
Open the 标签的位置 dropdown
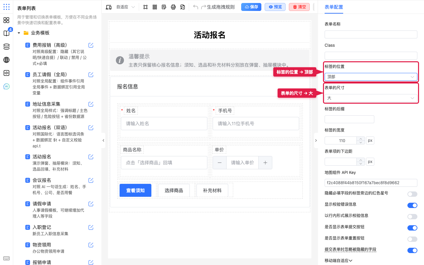pyautogui.click(x=371, y=77)
